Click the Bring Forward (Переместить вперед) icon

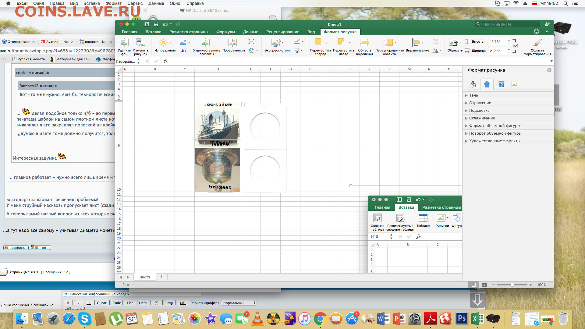[x=319, y=42]
